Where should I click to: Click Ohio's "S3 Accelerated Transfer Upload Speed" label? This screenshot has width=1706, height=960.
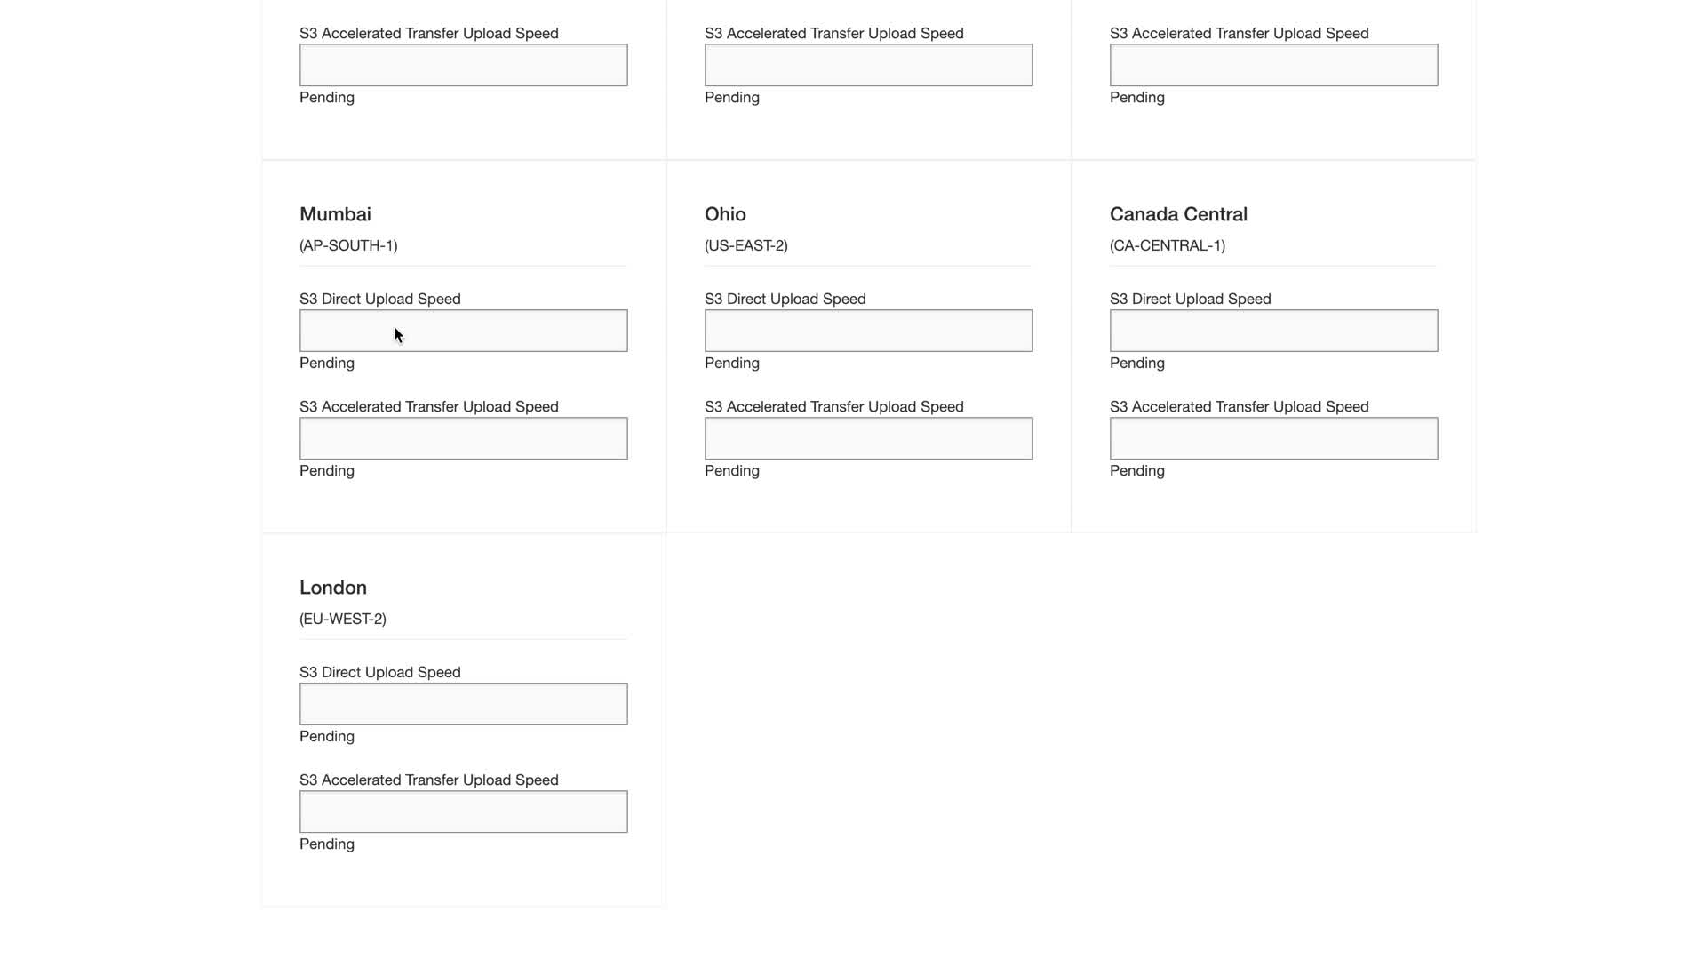coord(833,406)
